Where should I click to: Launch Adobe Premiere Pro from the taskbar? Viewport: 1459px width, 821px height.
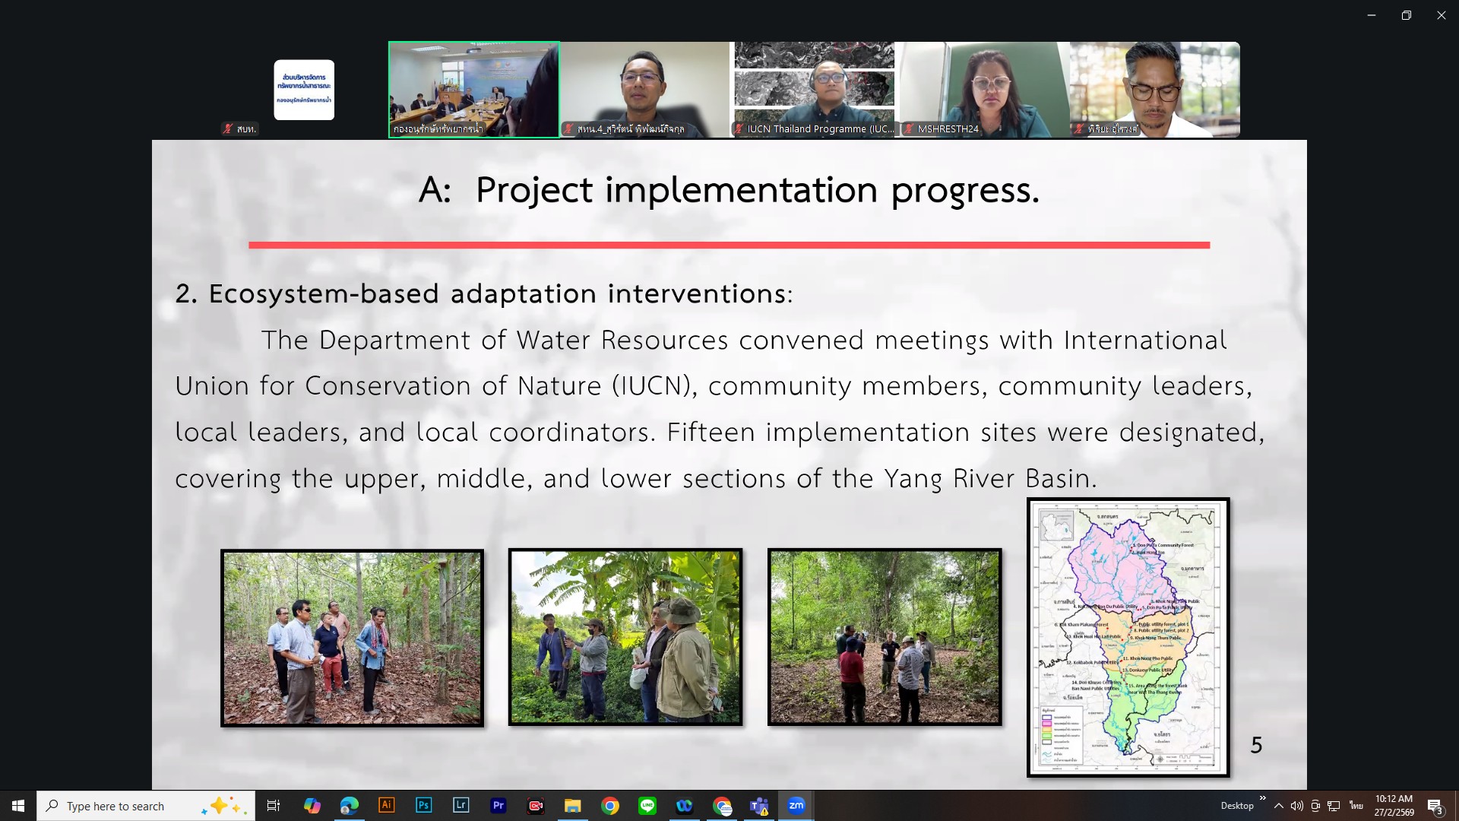pyautogui.click(x=498, y=806)
